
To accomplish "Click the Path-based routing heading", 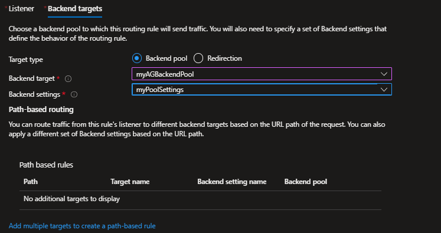I will coord(41,110).
